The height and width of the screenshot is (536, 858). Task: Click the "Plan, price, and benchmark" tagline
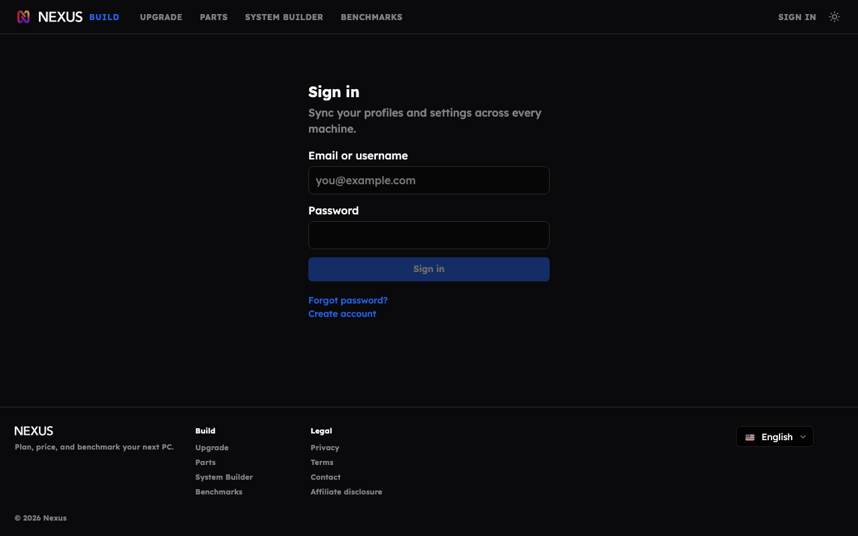pos(95,447)
